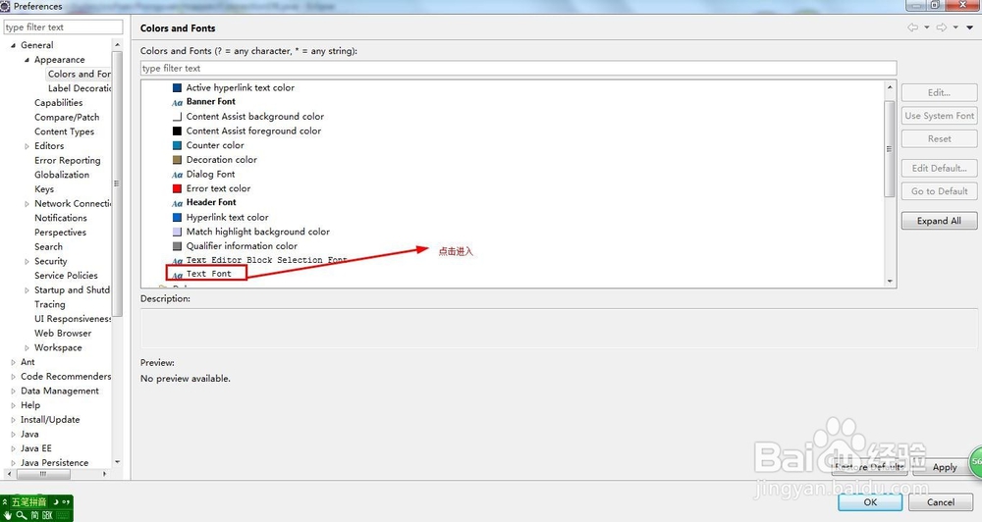The width and height of the screenshot is (982, 522).
Task: Click the Go to Default button
Action: pos(939,191)
